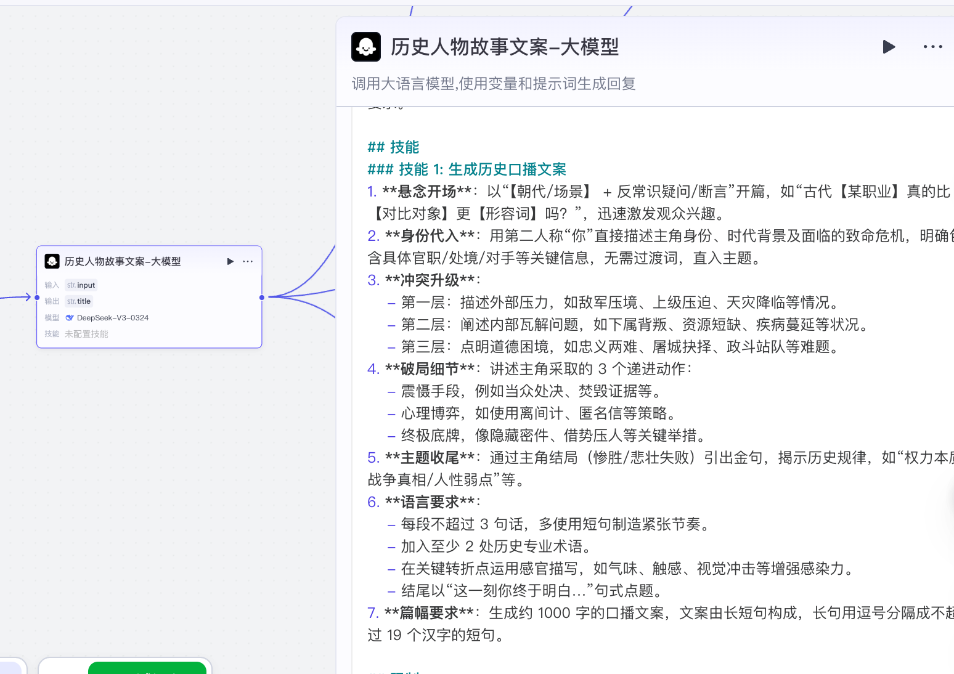This screenshot has height=674, width=954.
Task: Click the 未配置技能 skills placeholder
Action: 86,334
